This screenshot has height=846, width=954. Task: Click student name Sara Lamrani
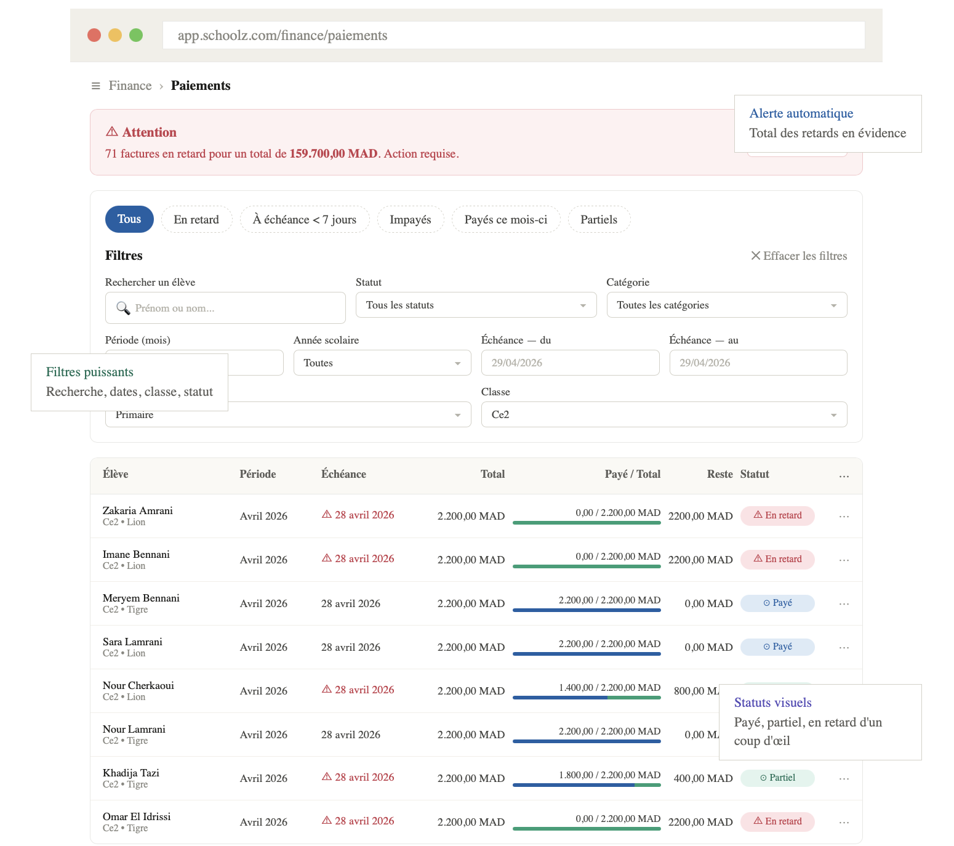(x=132, y=642)
